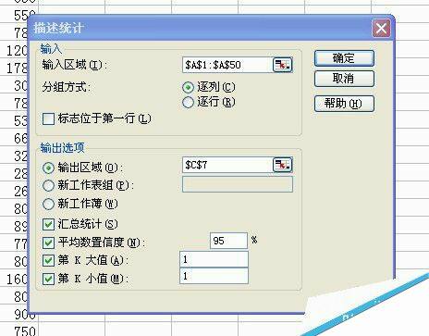429x336 pixels.
Task: Close the 描述统计 dialog
Action: tap(381, 29)
